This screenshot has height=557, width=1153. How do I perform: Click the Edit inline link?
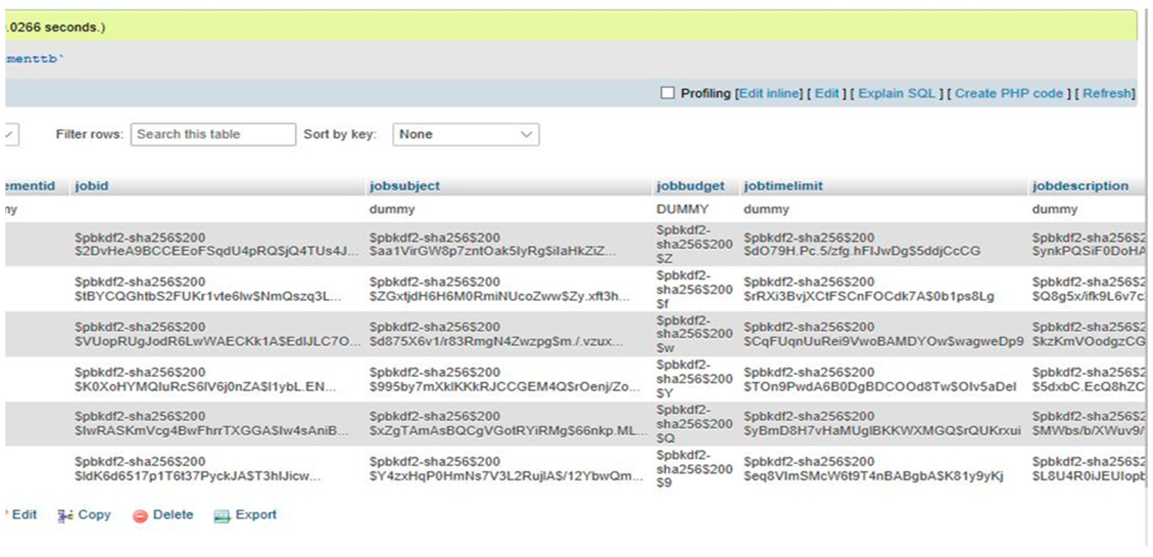769,93
